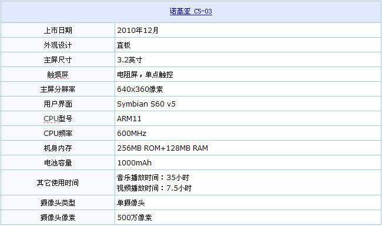382x226 pixels.
Task: Open the 诺基亚 C5-03 link
Action: [x=191, y=11]
